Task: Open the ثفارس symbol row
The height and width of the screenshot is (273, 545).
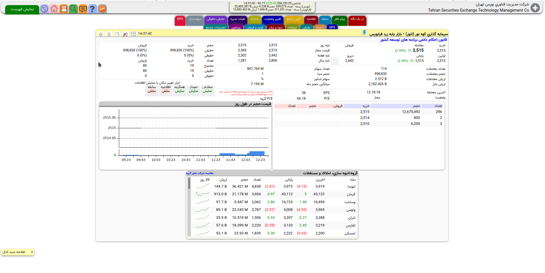Action: point(274,225)
